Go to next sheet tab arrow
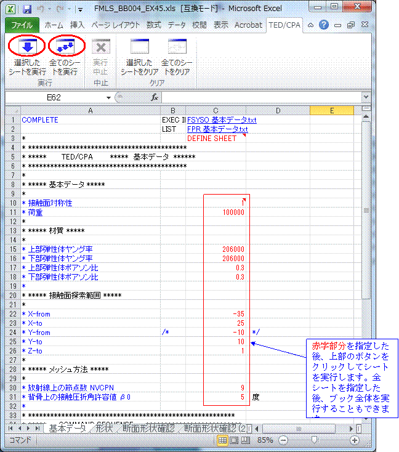The width and height of the screenshot is (399, 452). point(28,429)
